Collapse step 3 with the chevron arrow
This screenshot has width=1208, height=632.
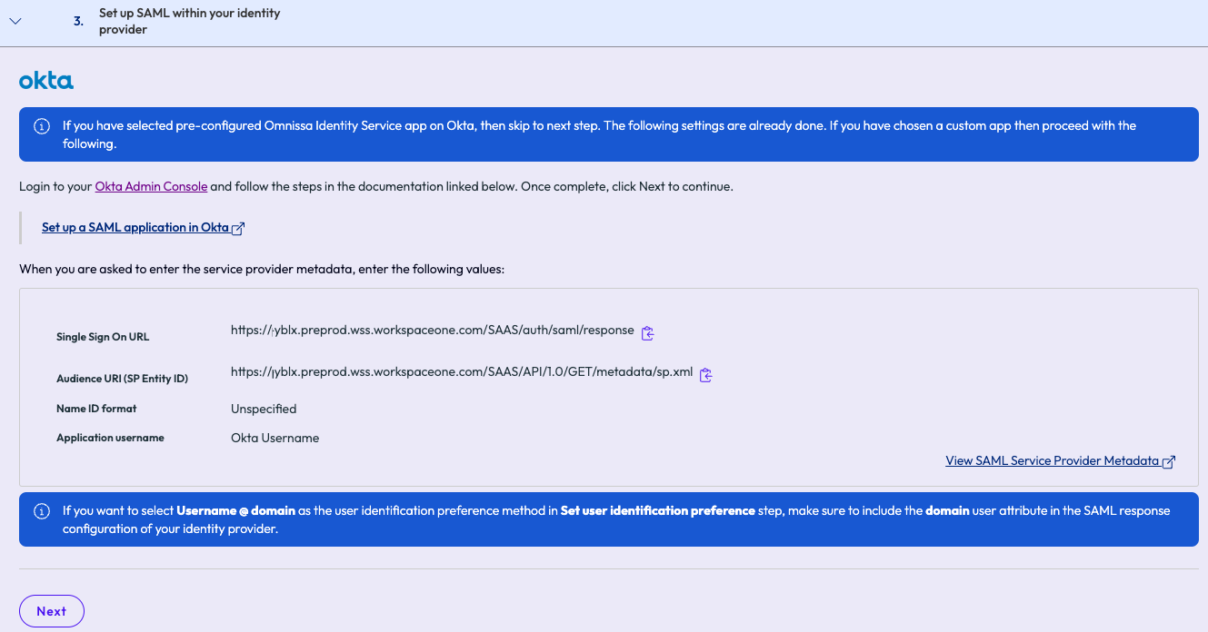[x=15, y=22]
